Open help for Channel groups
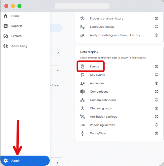 [156, 108]
